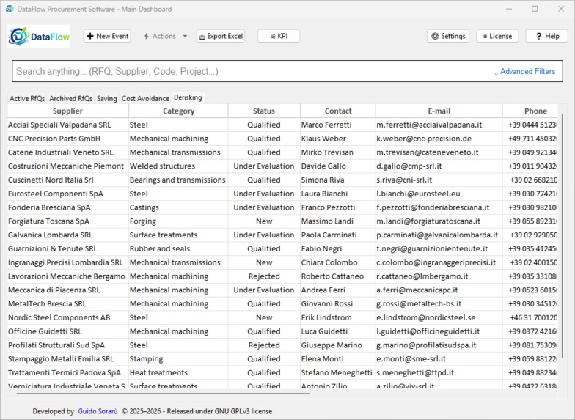Click New status of Forgiatura Toscana SpA
The image size is (575, 420).
(x=264, y=221)
